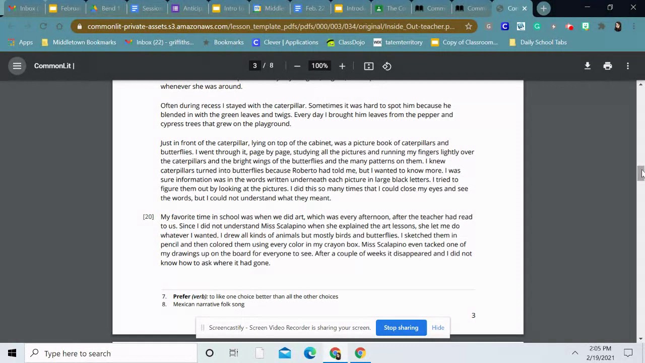Click paragraph number [20] marker
The width and height of the screenshot is (645, 363).
[148, 217]
